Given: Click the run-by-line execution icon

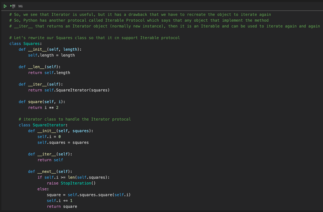Looking at the screenshot, I should coord(12,6).
